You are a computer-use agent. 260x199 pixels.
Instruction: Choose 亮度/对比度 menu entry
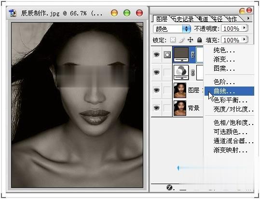(233, 109)
